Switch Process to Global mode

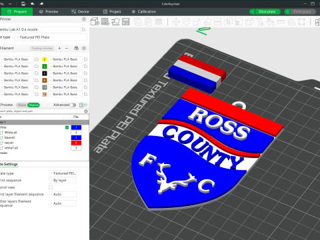22,105
